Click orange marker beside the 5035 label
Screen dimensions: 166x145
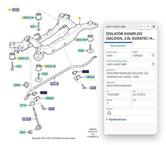point(10,10)
